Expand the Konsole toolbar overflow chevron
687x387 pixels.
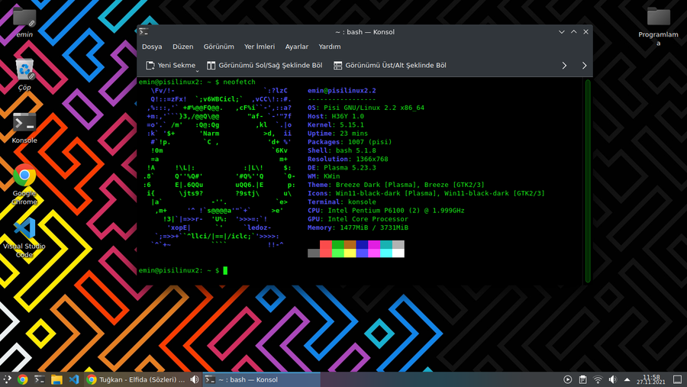[564, 66]
